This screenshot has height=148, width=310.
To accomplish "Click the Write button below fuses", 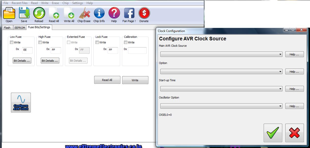I will click(135, 80).
